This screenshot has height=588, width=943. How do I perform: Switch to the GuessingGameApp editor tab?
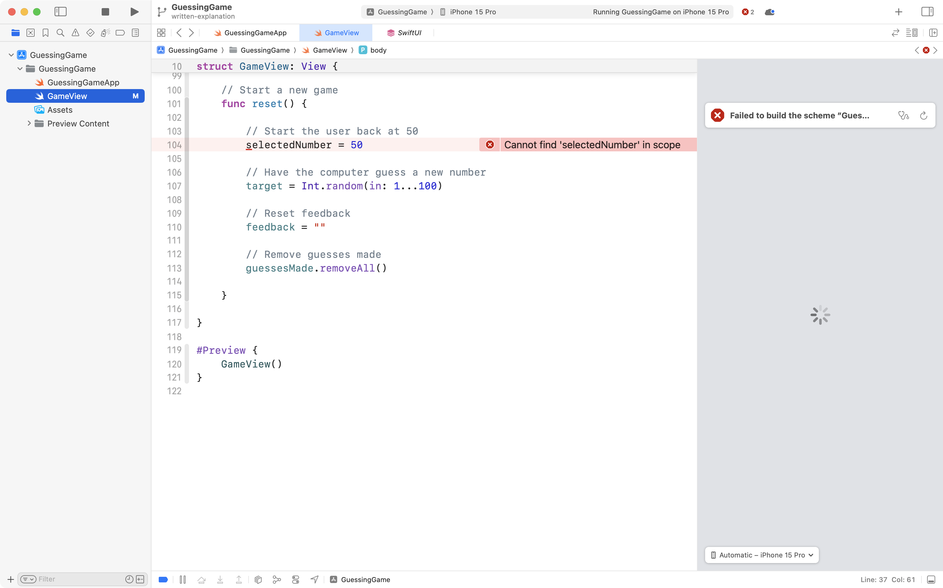(255, 33)
